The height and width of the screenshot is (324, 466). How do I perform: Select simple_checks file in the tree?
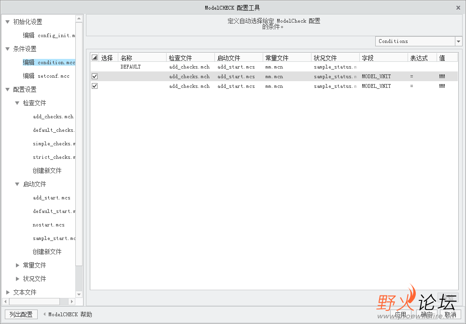tap(54, 143)
